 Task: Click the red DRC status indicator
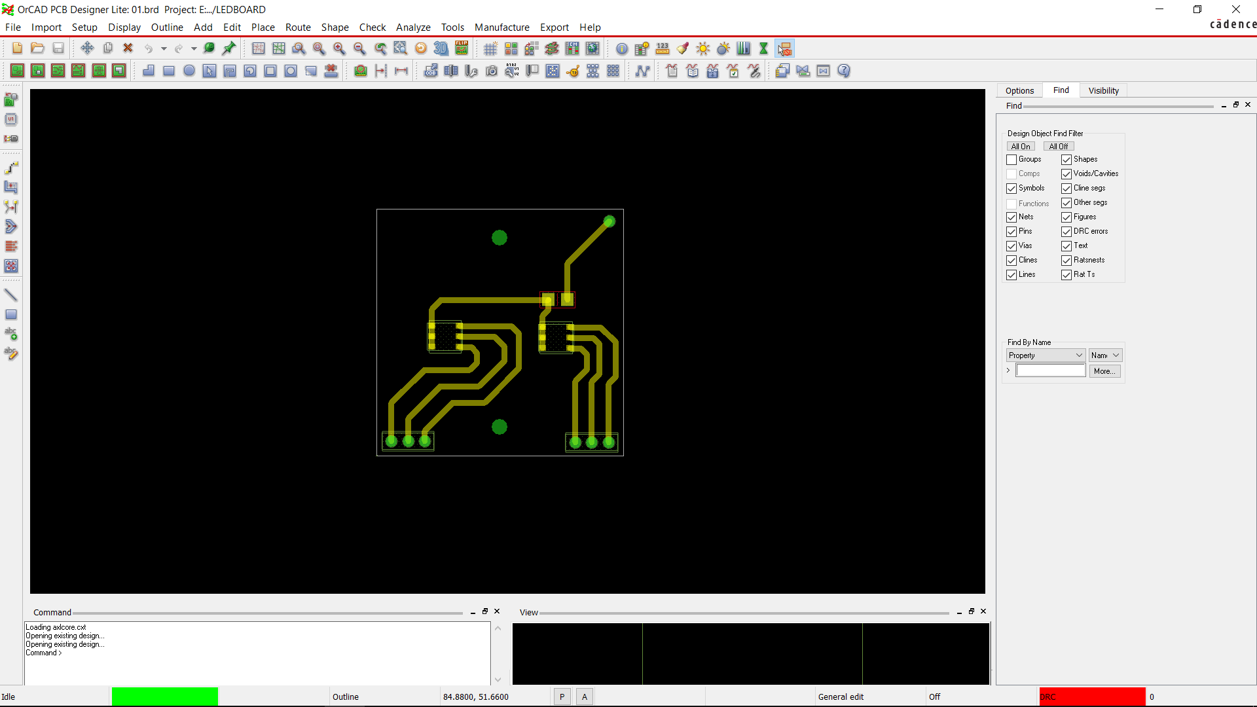tap(1092, 697)
